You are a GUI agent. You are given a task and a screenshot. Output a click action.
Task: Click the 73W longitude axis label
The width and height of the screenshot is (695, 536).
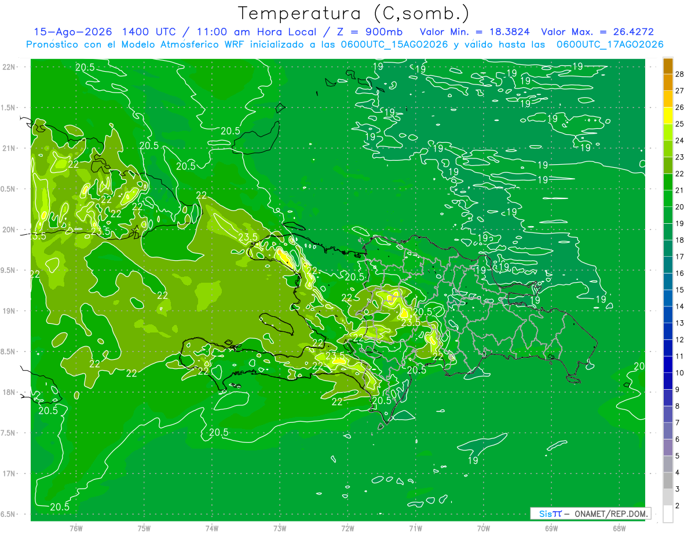pos(280,528)
